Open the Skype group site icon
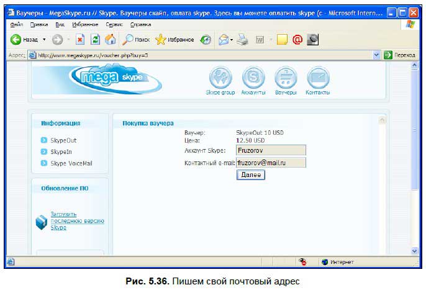Viewport: 426px width, 290px height. [x=220, y=78]
